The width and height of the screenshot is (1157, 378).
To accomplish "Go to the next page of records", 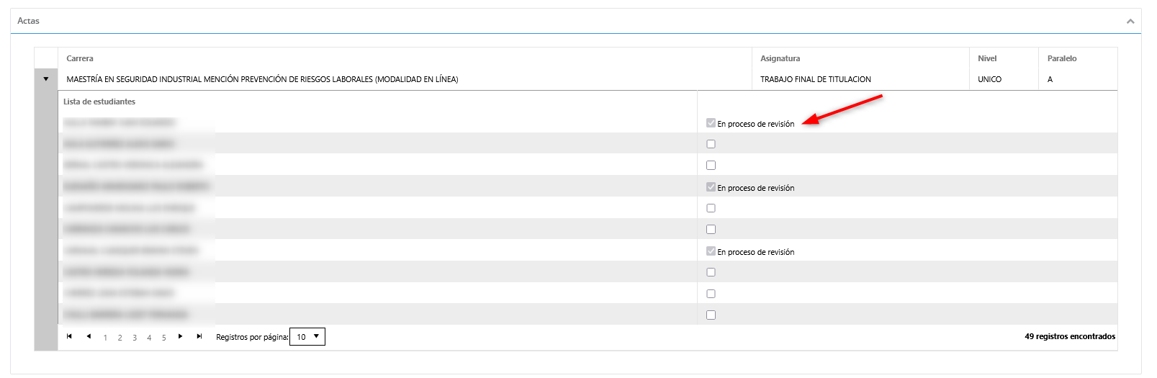I will click(180, 336).
